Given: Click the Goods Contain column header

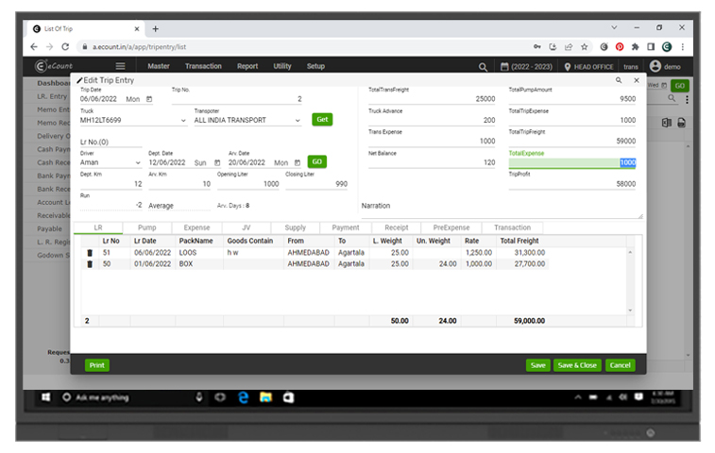Looking at the screenshot, I should [x=250, y=241].
